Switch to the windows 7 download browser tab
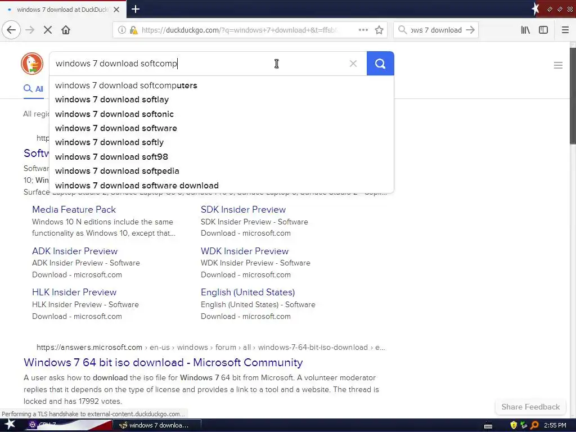This screenshot has width=576, height=432. (63, 10)
